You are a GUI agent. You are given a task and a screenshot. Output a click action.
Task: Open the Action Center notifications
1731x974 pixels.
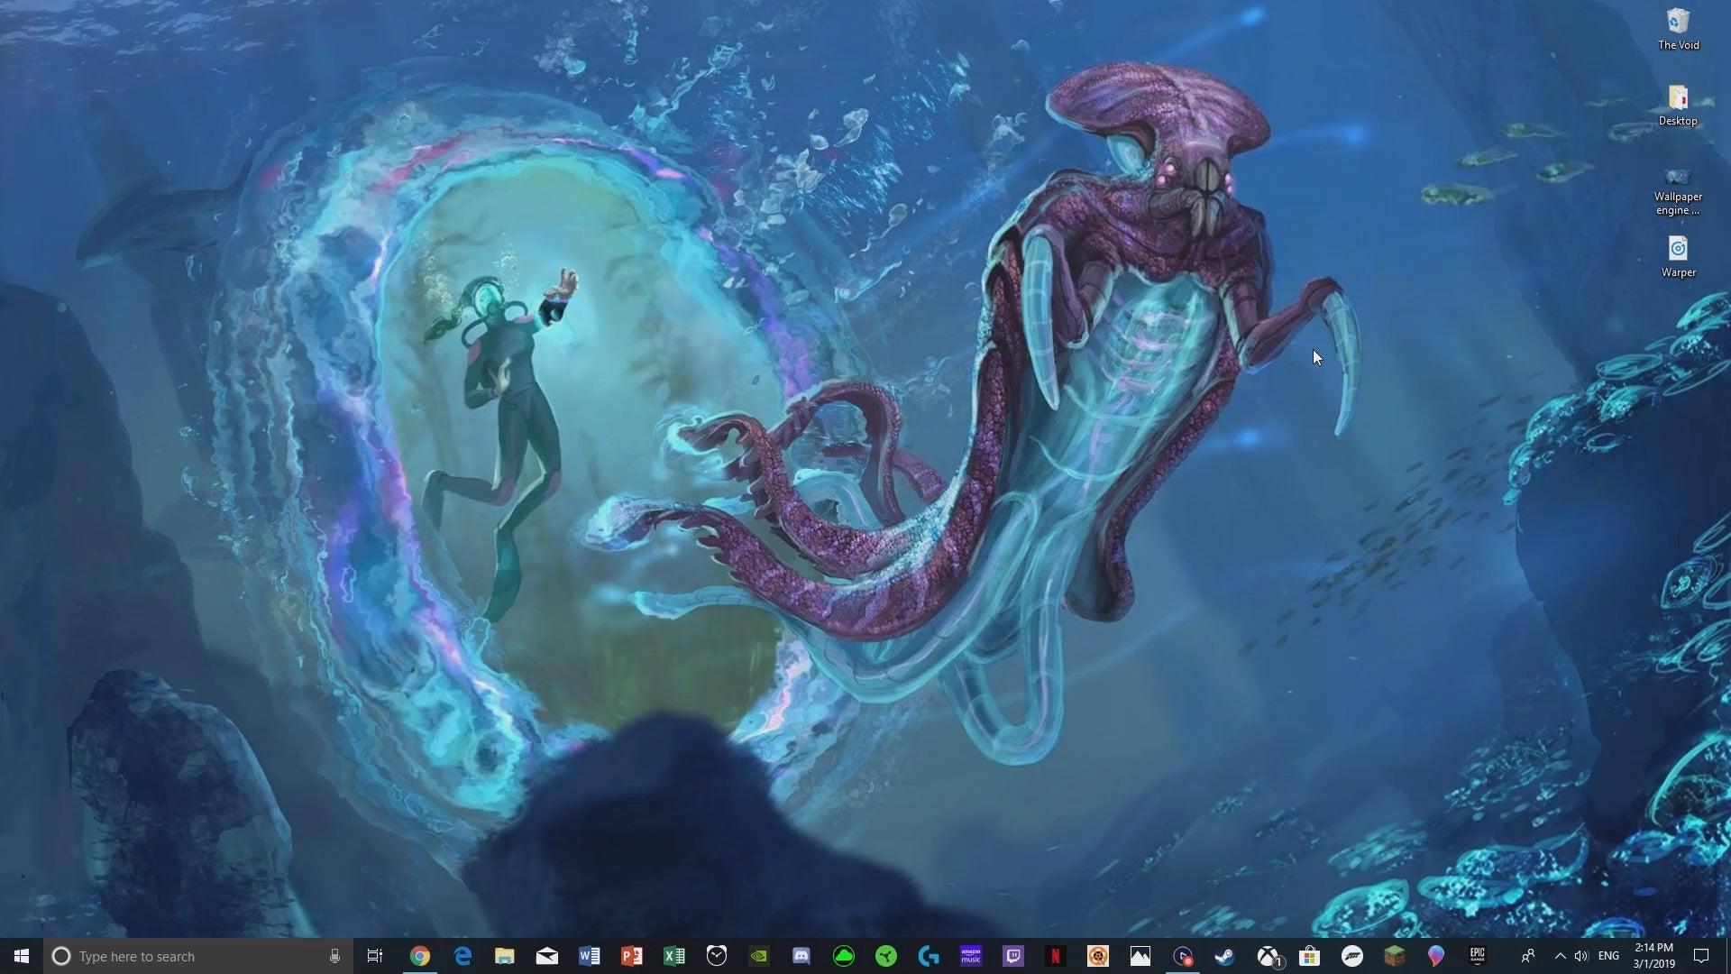(1701, 956)
